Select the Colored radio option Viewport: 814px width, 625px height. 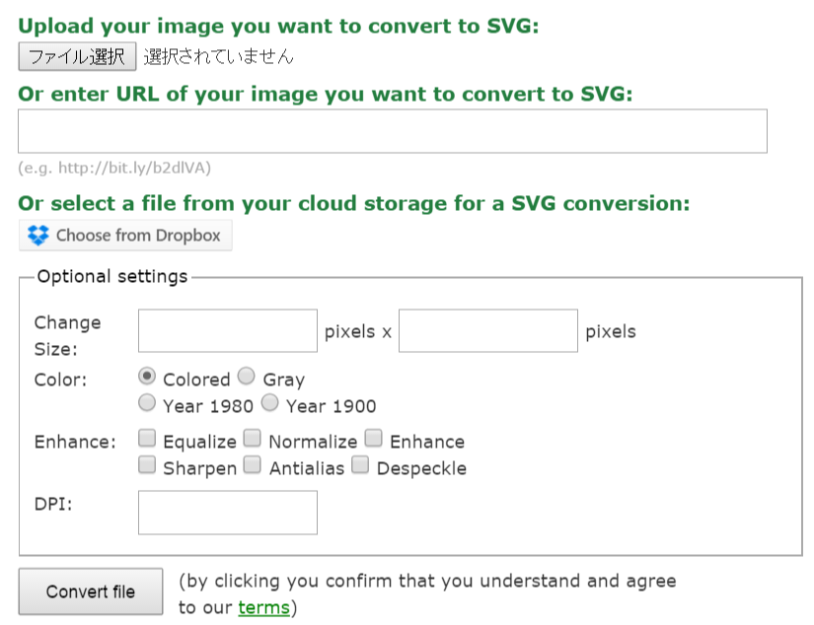coord(147,377)
